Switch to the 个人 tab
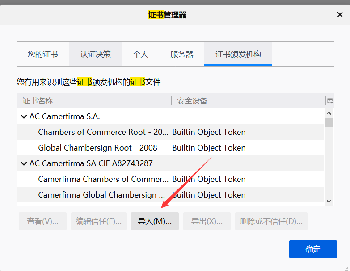This screenshot has width=350, height=271. coord(140,54)
